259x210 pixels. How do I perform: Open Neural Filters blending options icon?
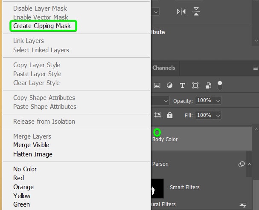(x=243, y=204)
